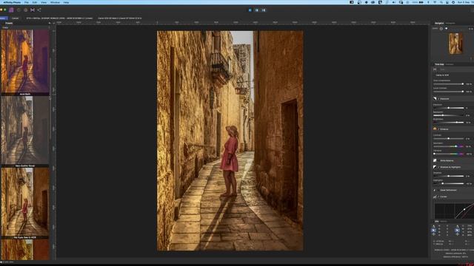Open macOS Control Center icon
Viewport: 474px width, 266px height.
click(447, 2)
